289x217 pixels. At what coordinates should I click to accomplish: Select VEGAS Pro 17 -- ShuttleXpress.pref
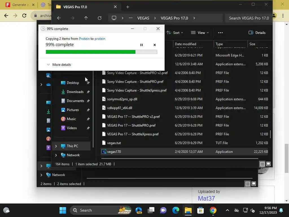tap(184, 134)
